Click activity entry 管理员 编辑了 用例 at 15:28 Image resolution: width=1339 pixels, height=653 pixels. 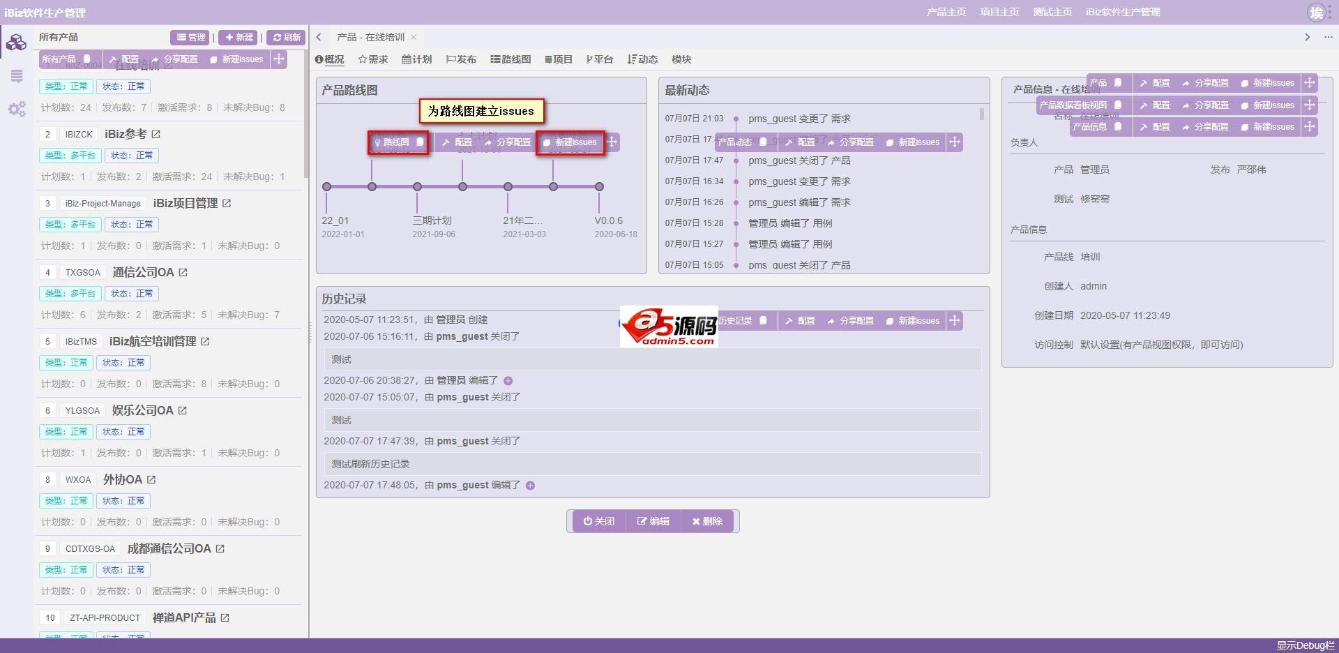pos(790,223)
